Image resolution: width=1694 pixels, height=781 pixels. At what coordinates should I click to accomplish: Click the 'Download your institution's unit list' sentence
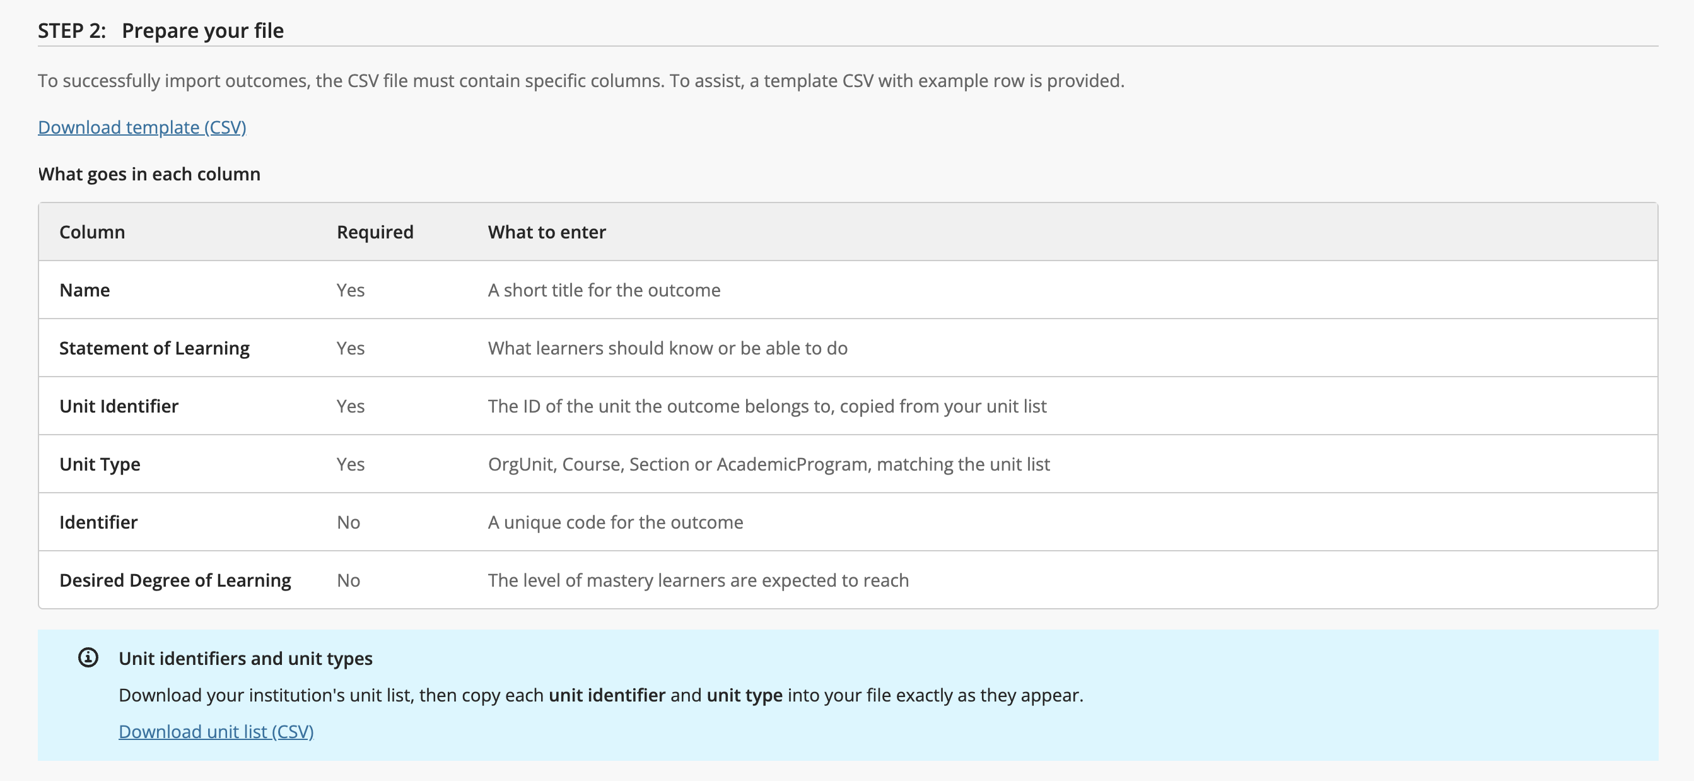click(x=600, y=695)
